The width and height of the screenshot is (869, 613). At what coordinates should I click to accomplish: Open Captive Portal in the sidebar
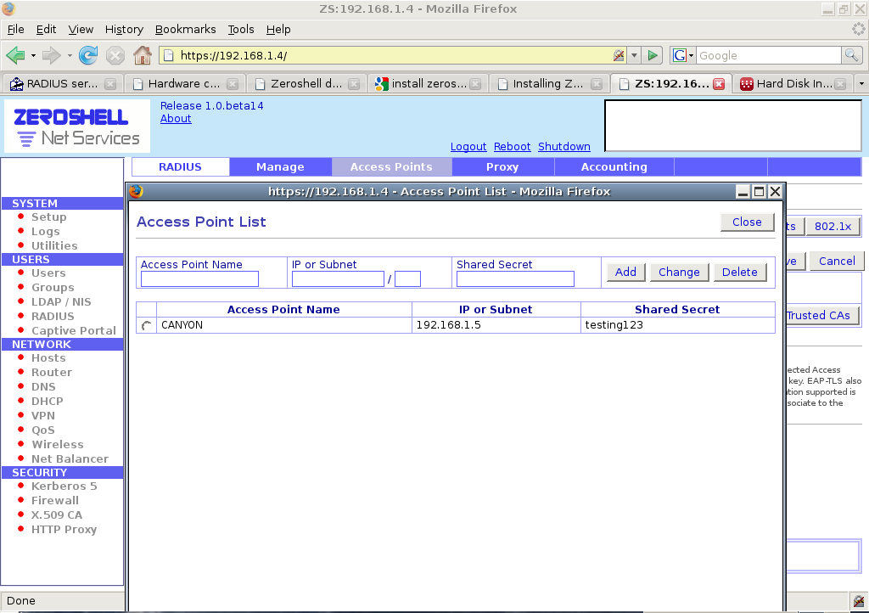pyautogui.click(x=74, y=331)
